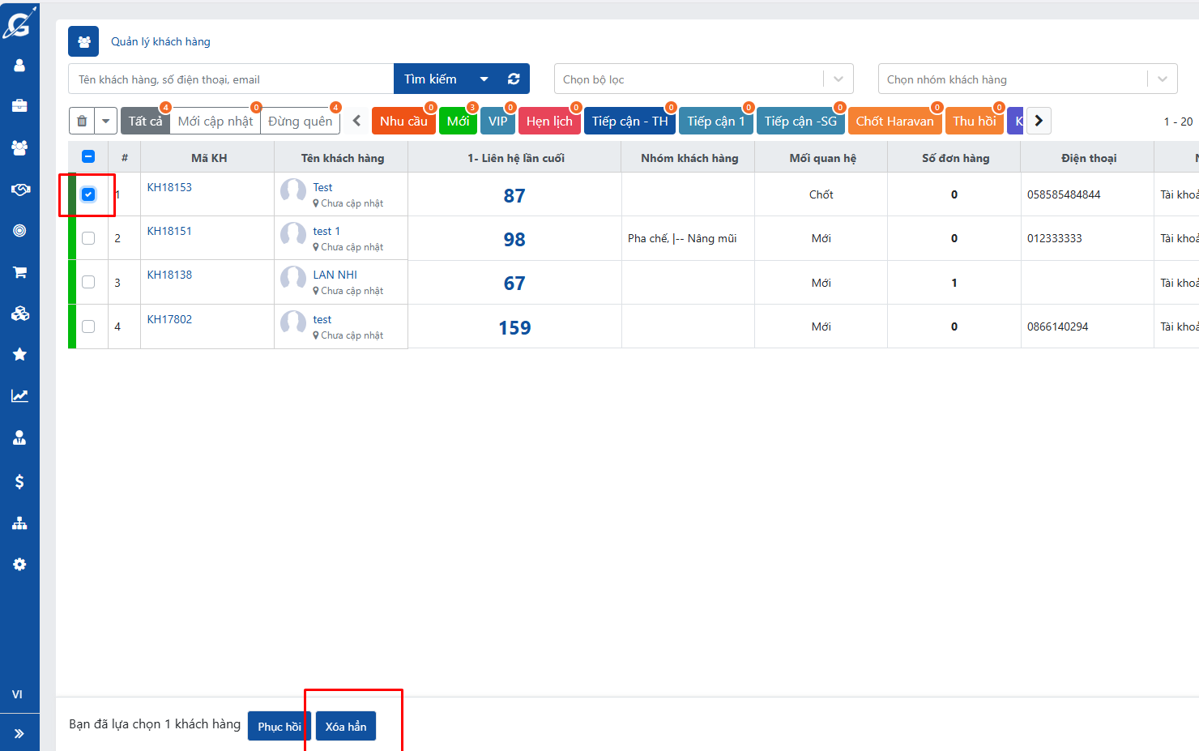Tick the checkbox for customer KH18151
The image size is (1199, 751).
pyautogui.click(x=88, y=238)
